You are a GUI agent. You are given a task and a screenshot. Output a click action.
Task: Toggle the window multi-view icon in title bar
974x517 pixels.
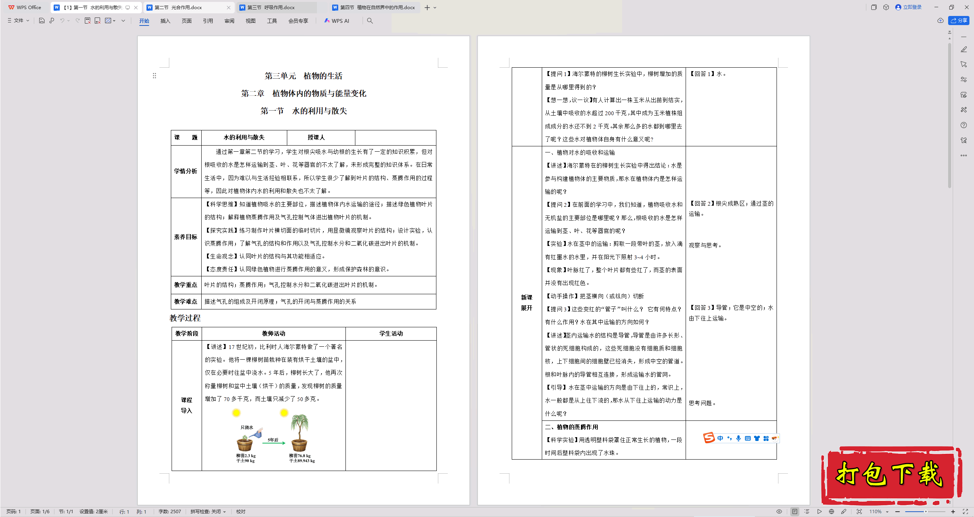coord(874,7)
